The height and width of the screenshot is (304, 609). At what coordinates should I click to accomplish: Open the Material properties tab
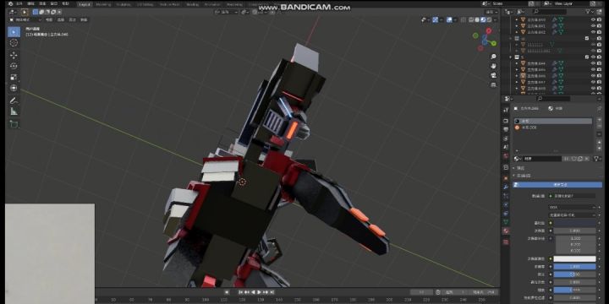[x=506, y=231]
